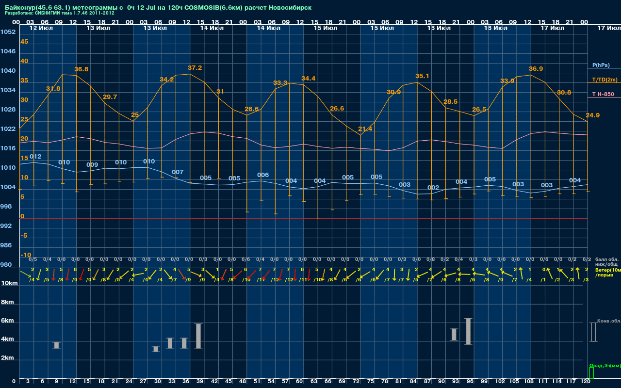The image size is (621, 388).
Task: Click the 28.5 temperature label
Action: [451, 102]
